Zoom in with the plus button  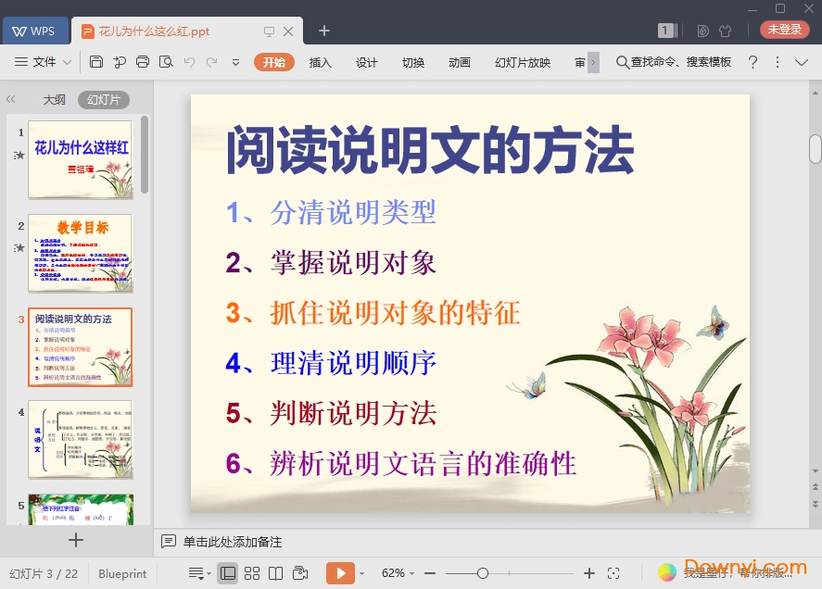pyautogui.click(x=589, y=574)
